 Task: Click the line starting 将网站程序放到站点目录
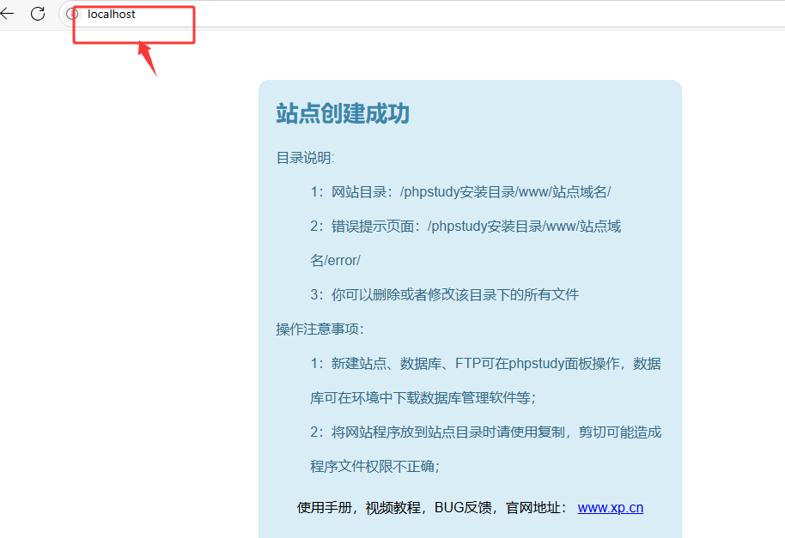(485, 432)
